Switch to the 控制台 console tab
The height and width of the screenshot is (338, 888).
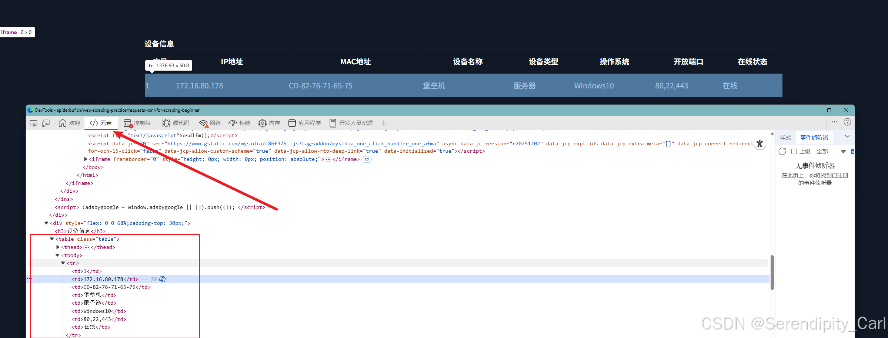(x=137, y=123)
